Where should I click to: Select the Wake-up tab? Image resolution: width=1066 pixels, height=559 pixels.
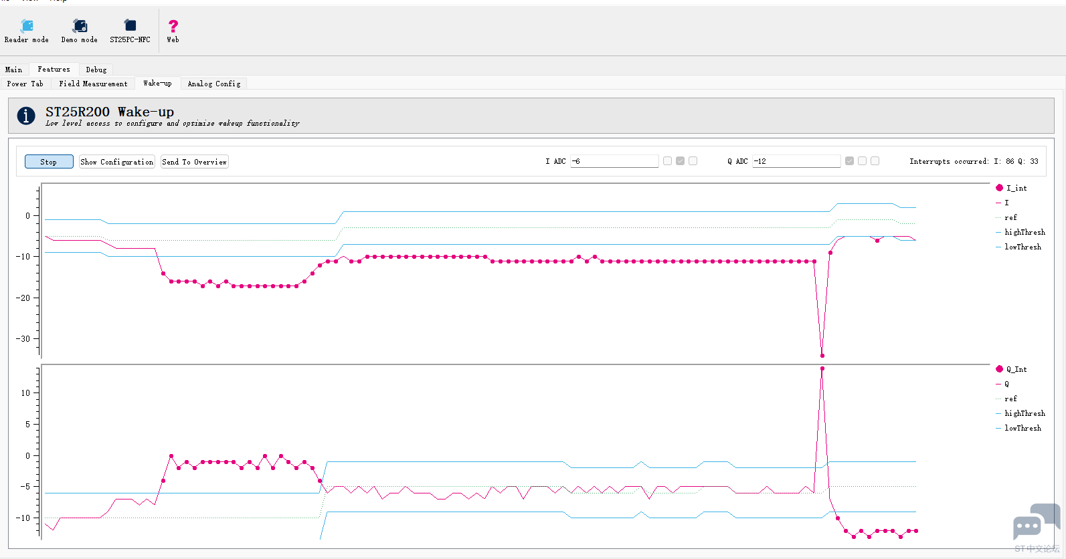[x=157, y=83]
